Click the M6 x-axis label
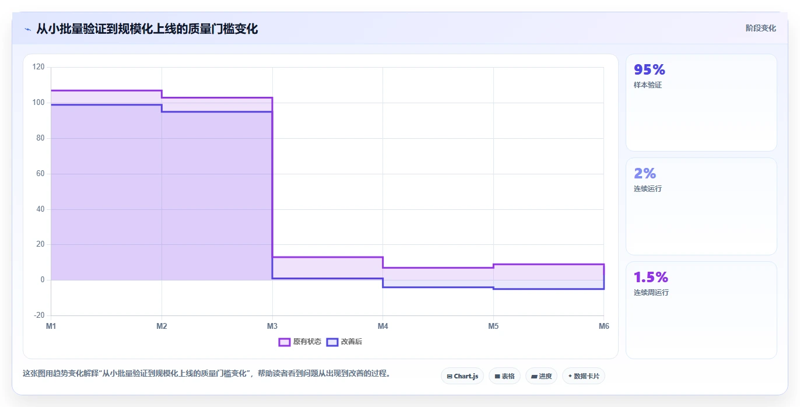Viewport: 800px width, 407px height. pyautogui.click(x=603, y=326)
